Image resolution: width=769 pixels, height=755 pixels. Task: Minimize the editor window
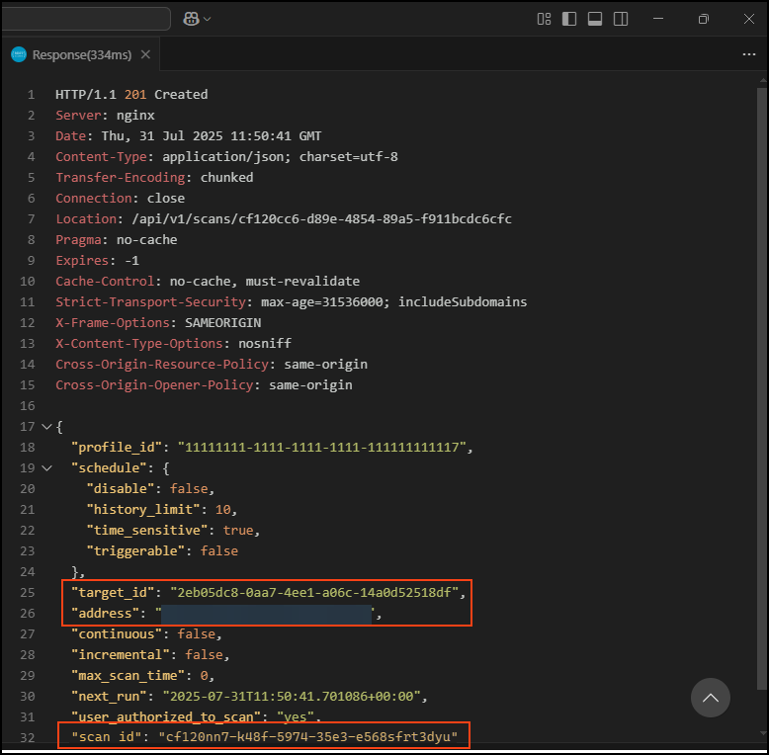(658, 19)
